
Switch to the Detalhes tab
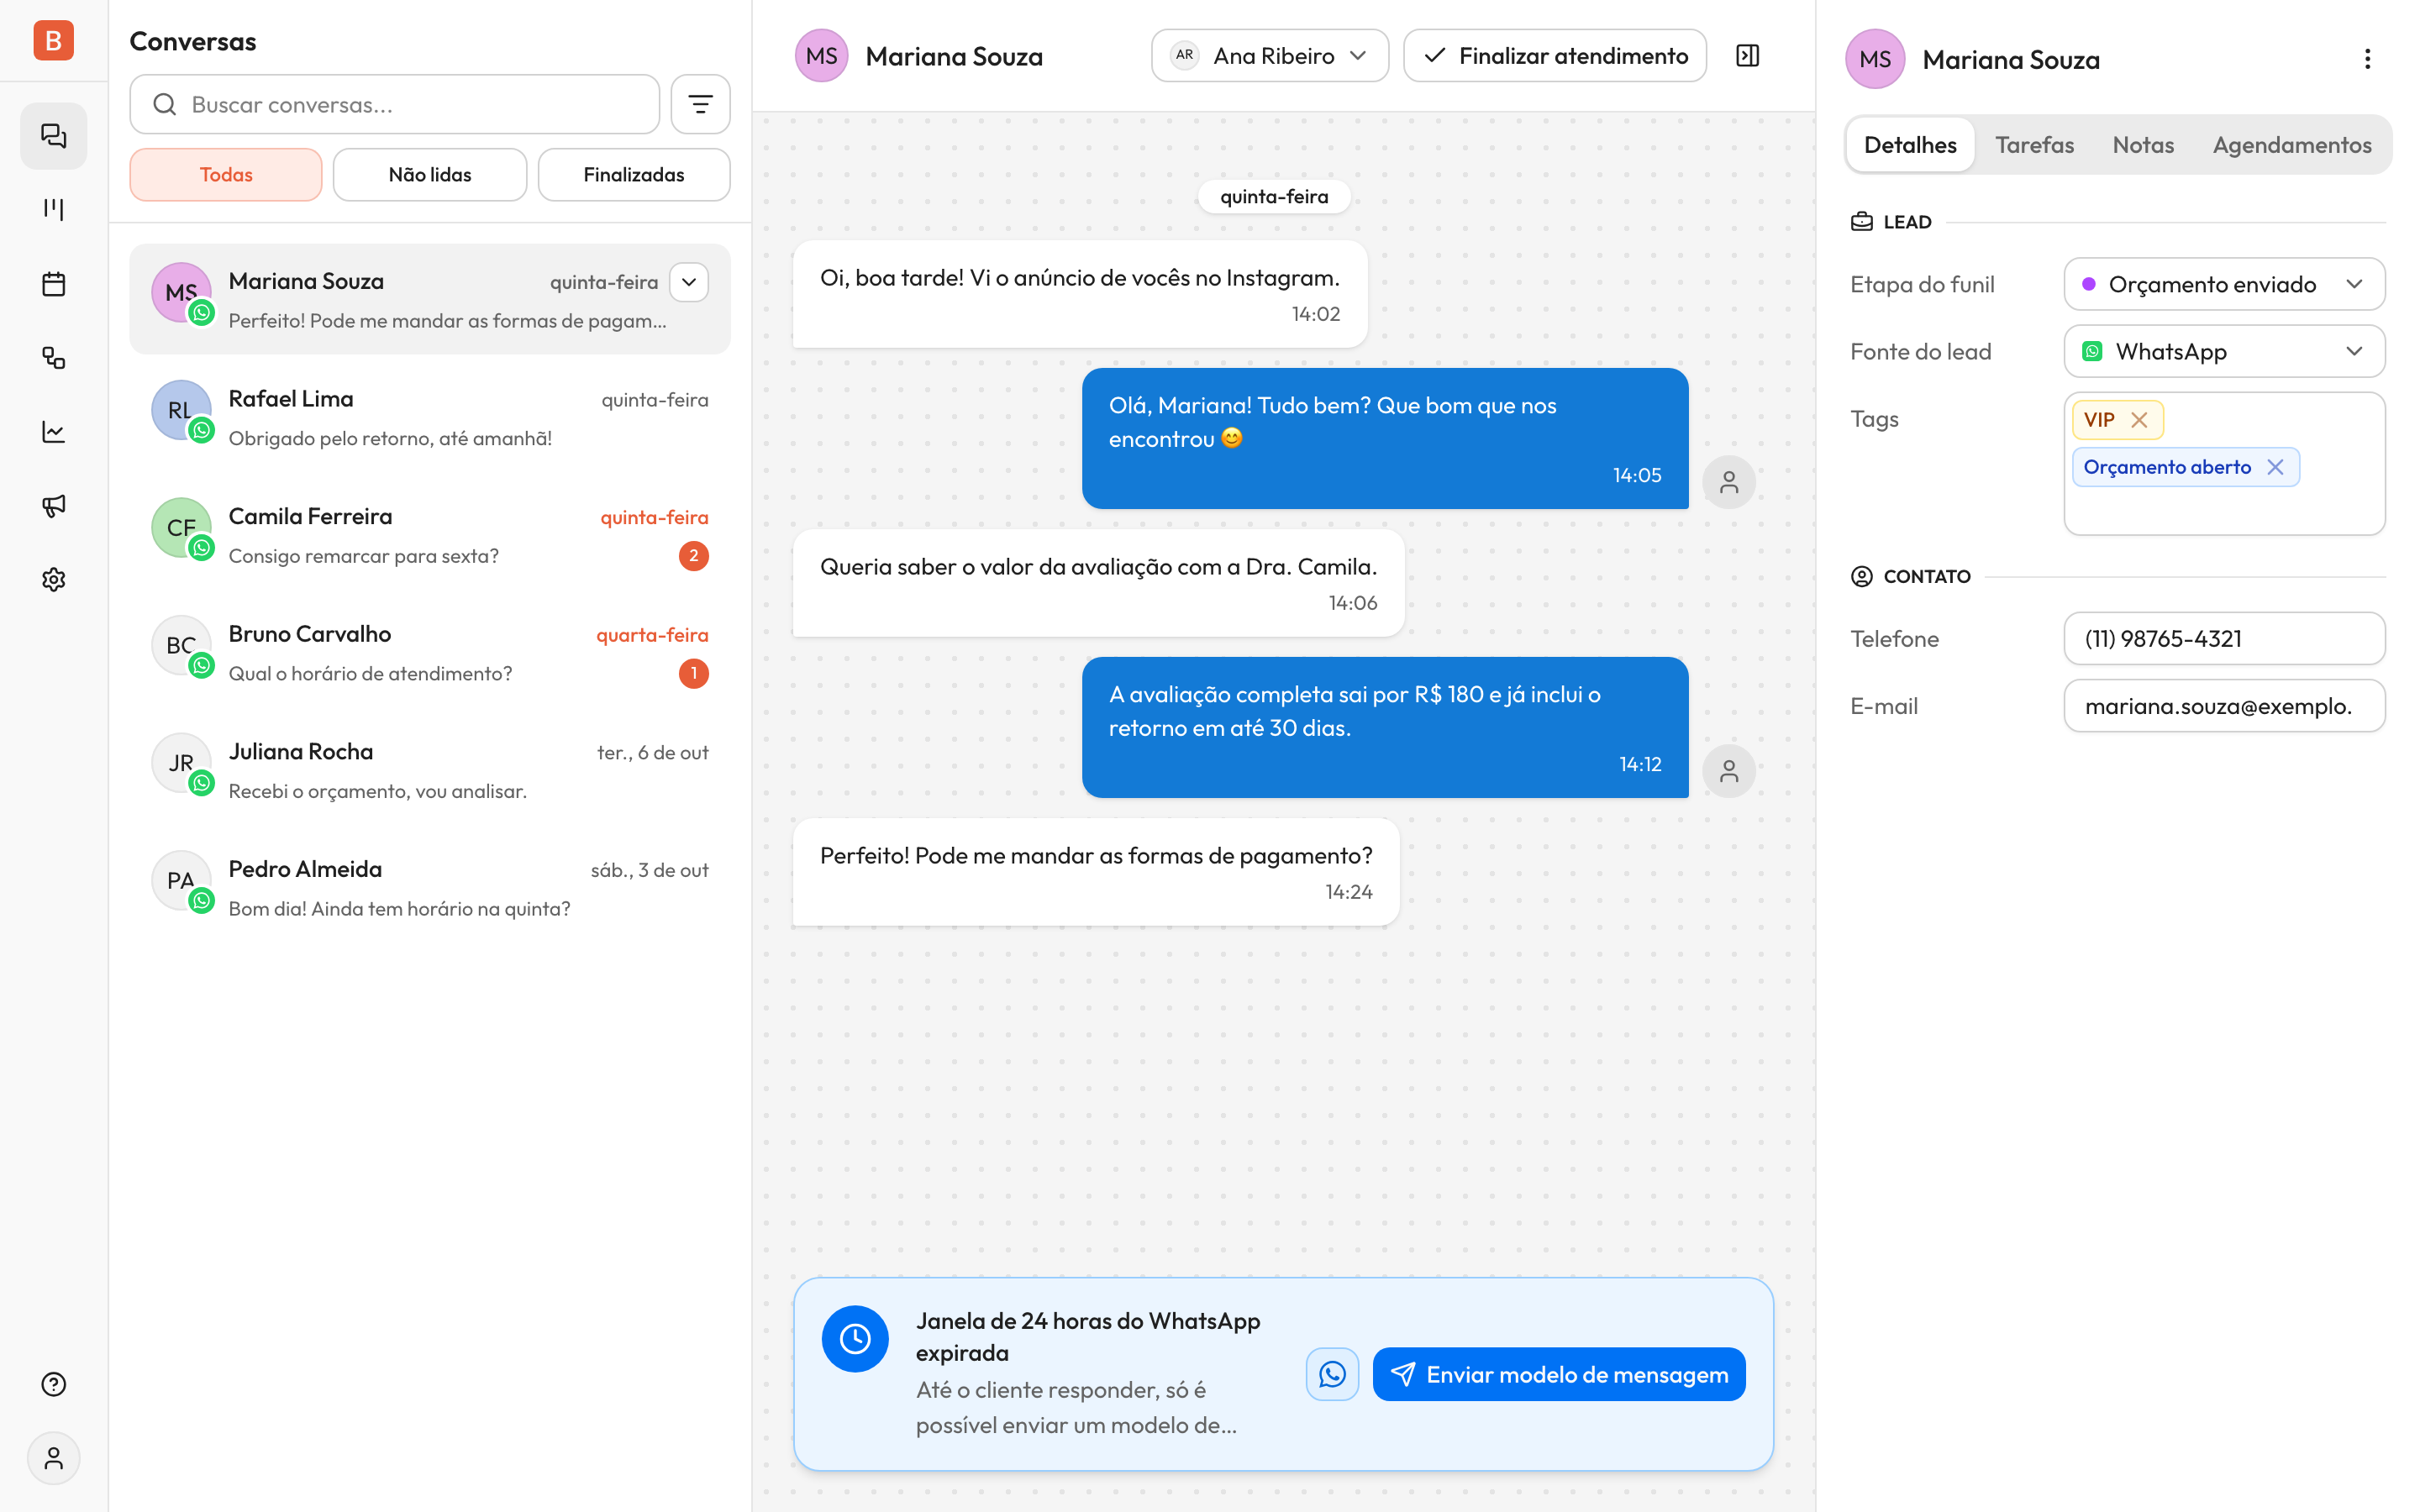click(1910, 145)
